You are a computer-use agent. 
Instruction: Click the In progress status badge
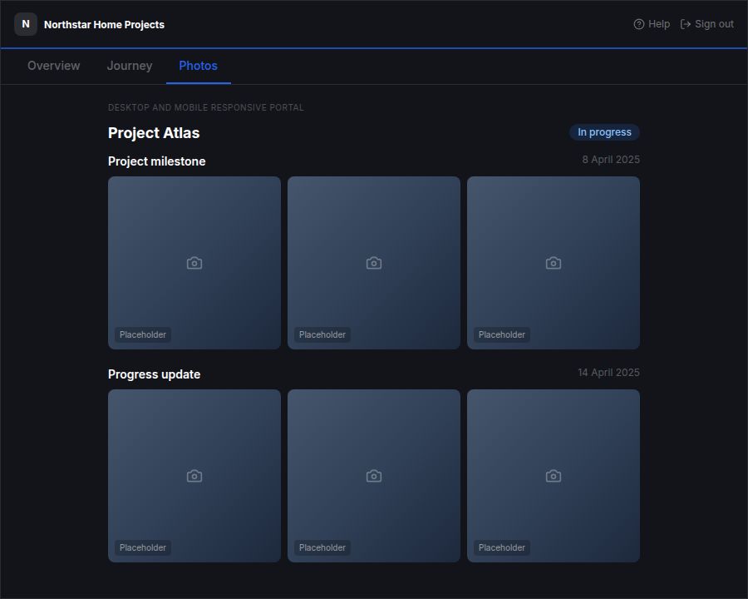click(604, 132)
